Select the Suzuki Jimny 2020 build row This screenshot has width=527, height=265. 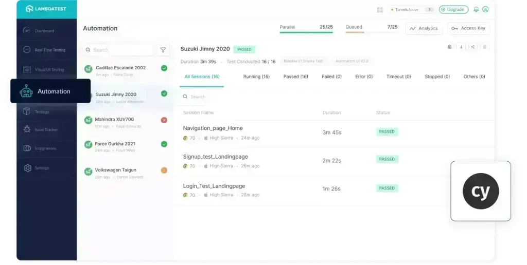coord(126,97)
